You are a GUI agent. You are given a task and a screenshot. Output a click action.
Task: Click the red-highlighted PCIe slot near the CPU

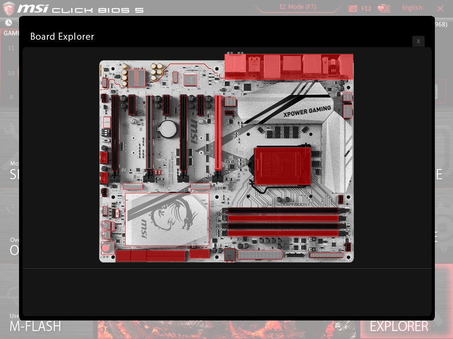click(x=219, y=133)
